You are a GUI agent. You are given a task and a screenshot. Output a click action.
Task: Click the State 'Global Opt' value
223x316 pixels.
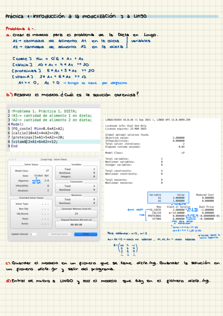click(x=41, y=176)
